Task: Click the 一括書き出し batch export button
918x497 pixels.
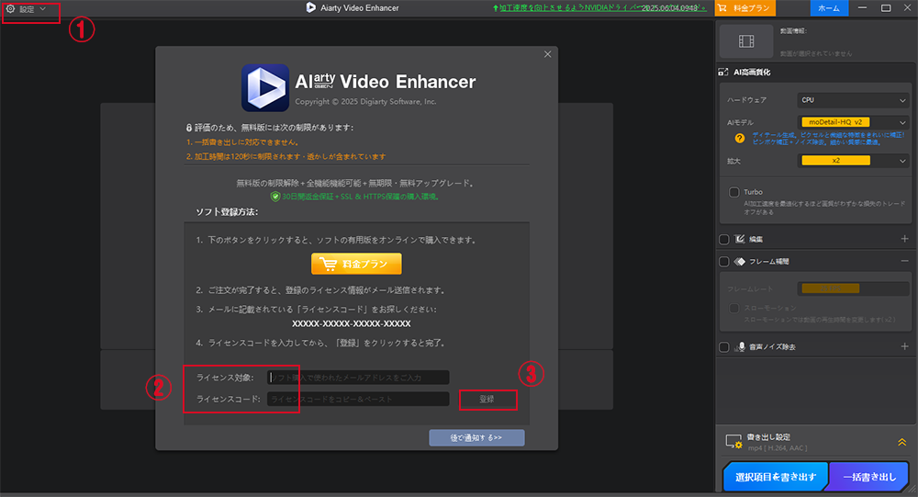Action: (x=869, y=477)
